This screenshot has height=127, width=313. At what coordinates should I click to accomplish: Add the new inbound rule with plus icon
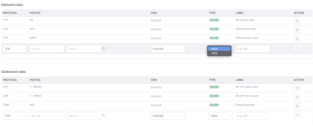297,48
